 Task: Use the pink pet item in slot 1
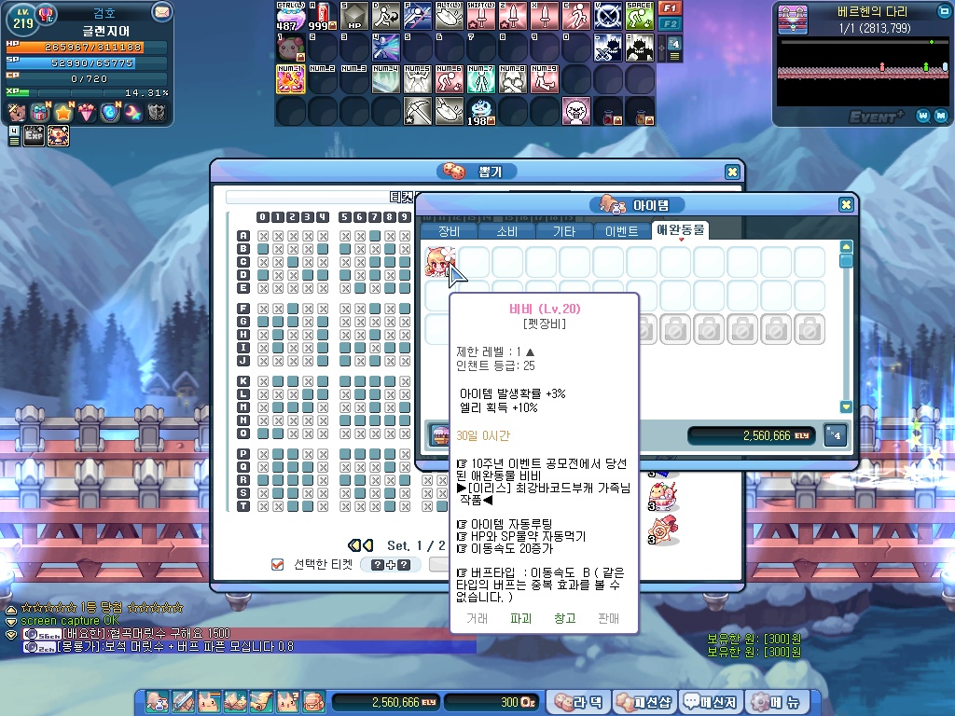click(x=291, y=48)
